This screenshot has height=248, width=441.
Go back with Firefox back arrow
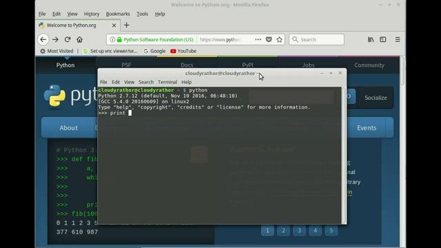[x=43, y=40]
